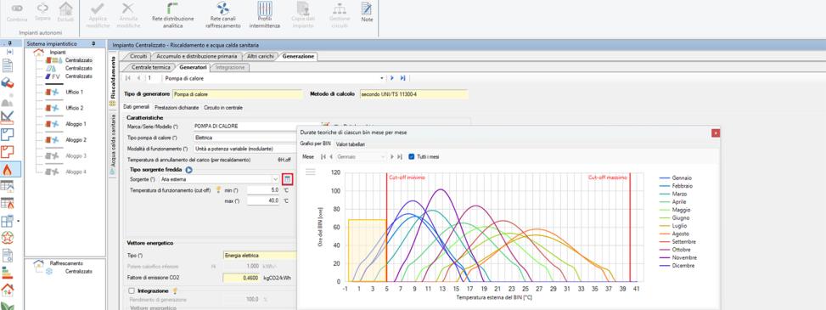826x310 pixels.
Task: Expand generator selector Pompa di calore dropdown
Action: [383, 78]
